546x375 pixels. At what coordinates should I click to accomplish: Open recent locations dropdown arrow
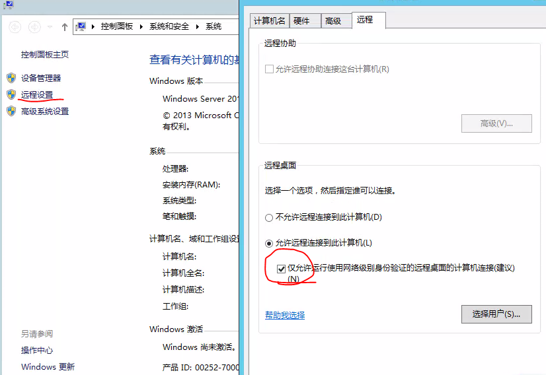point(50,27)
